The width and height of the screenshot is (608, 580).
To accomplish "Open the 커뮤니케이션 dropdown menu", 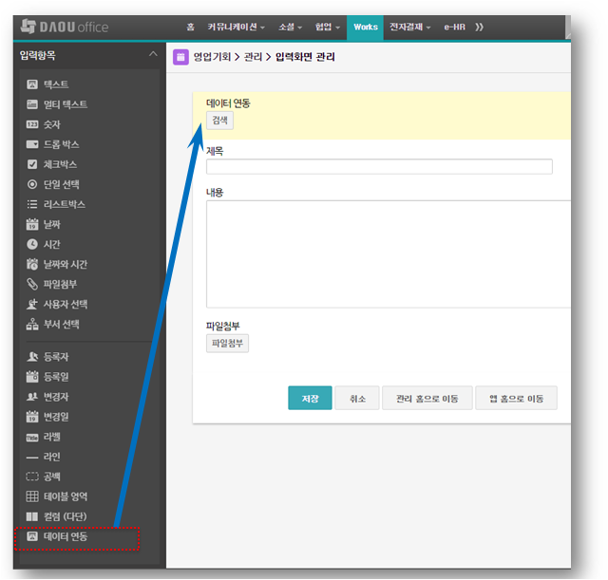I will (236, 28).
